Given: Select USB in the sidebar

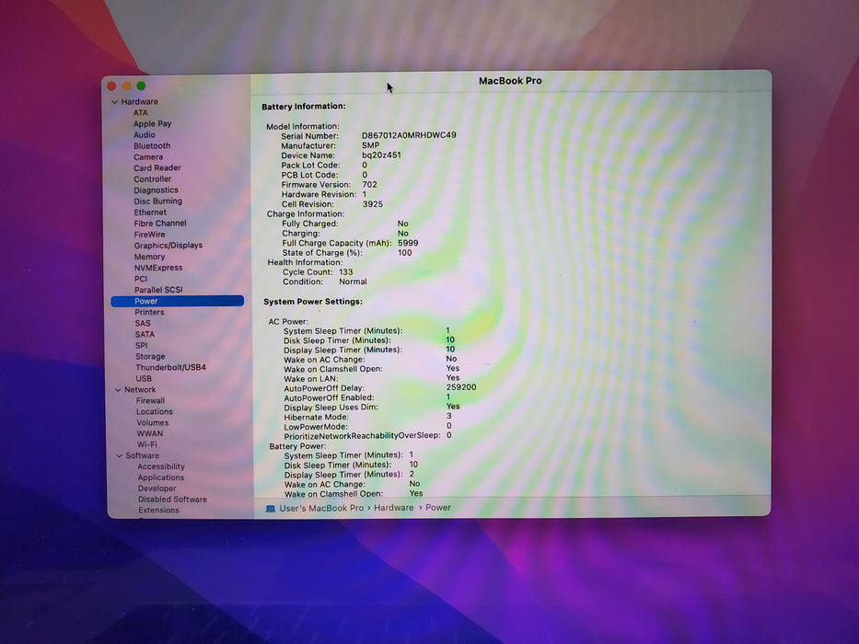Looking at the screenshot, I should (x=144, y=378).
